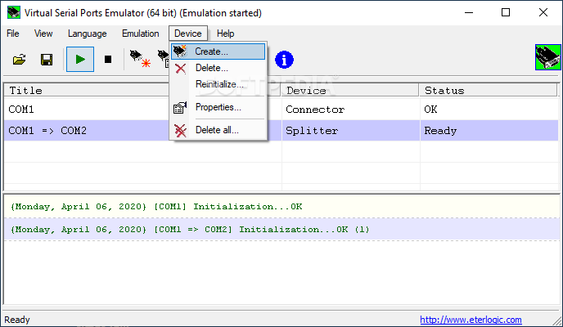Sort by the Device column header
The width and height of the screenshot is (563, 327).
click(x=350, y=91)
